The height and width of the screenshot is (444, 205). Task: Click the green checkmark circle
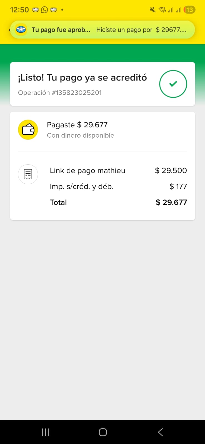173,84
